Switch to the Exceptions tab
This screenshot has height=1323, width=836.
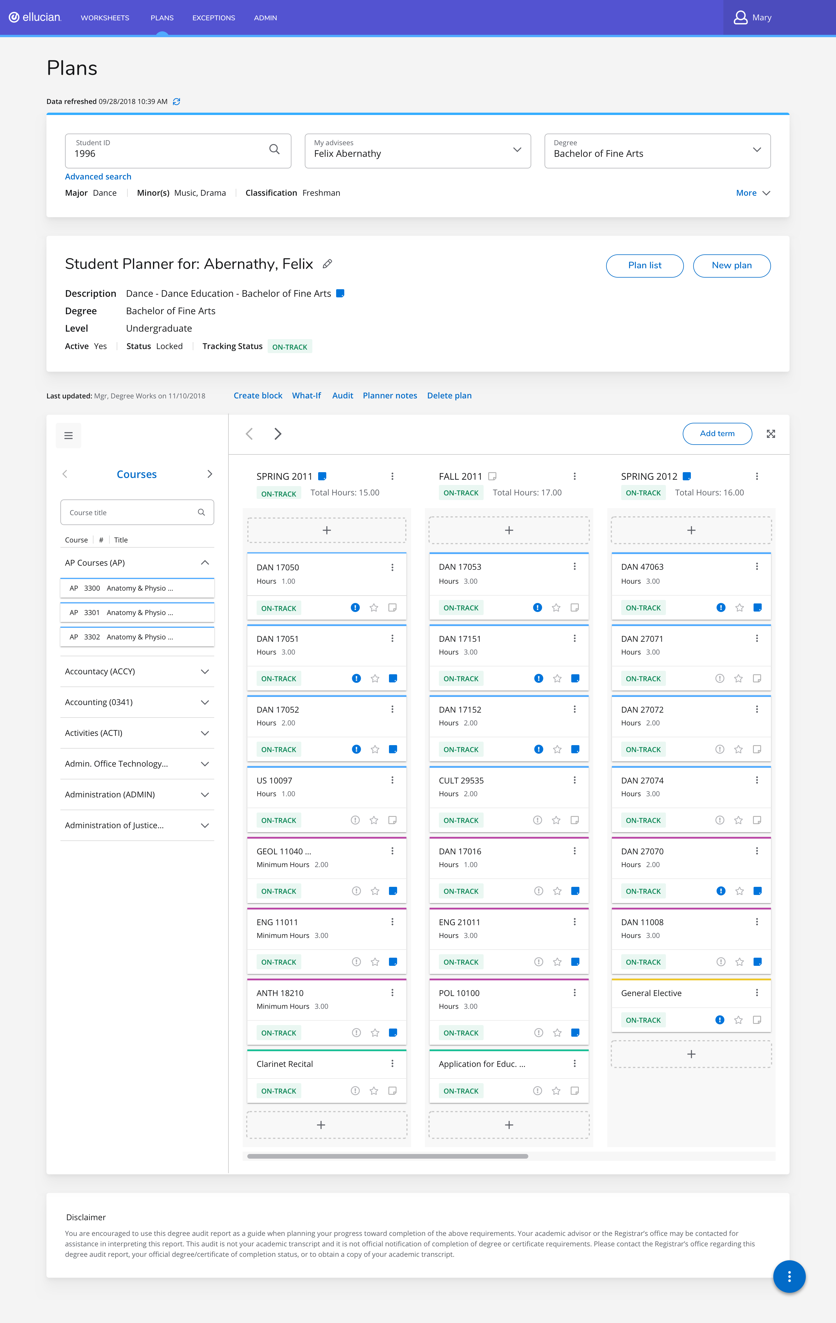click(214, 18)
